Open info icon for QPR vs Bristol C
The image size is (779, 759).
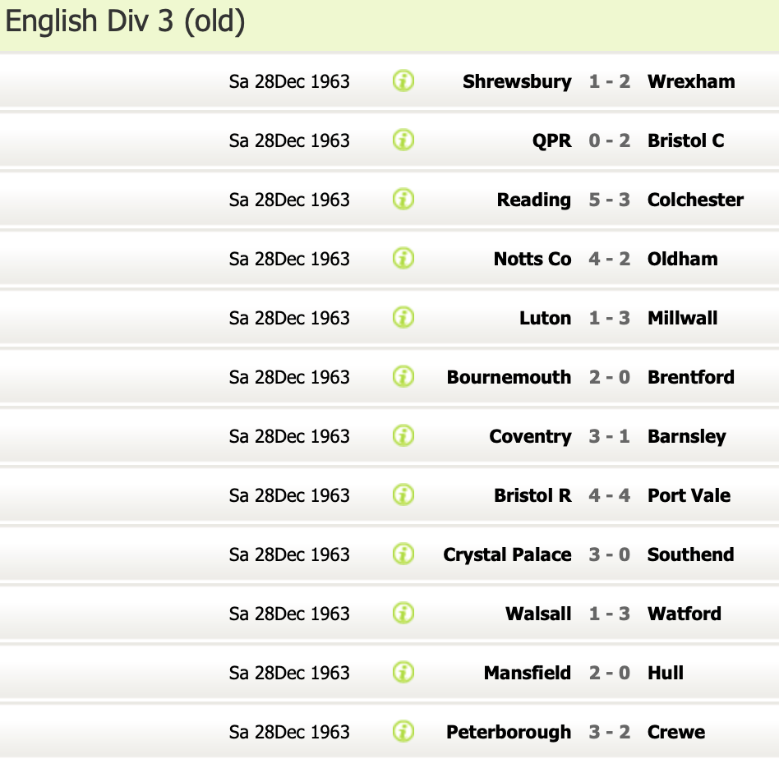click(x=403, y=140)
